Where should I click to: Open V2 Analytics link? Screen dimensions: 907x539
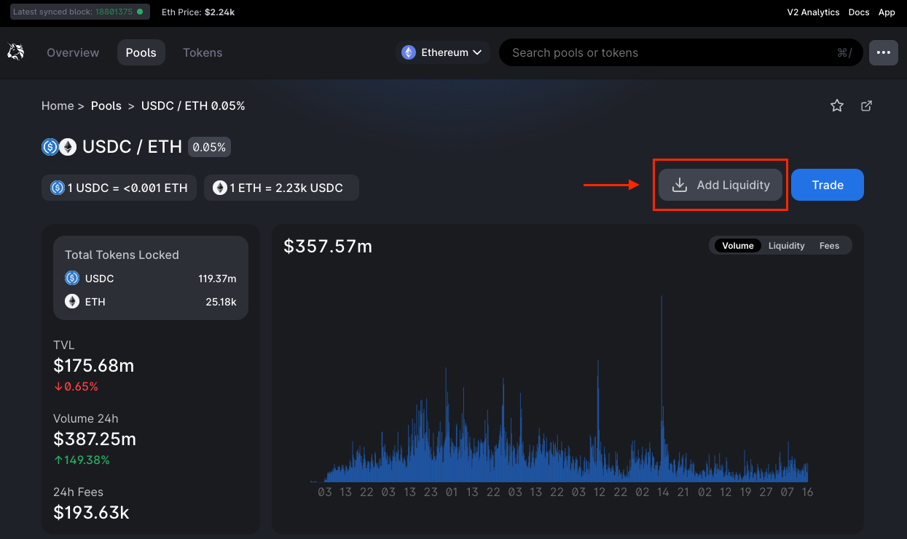(813, 12)
